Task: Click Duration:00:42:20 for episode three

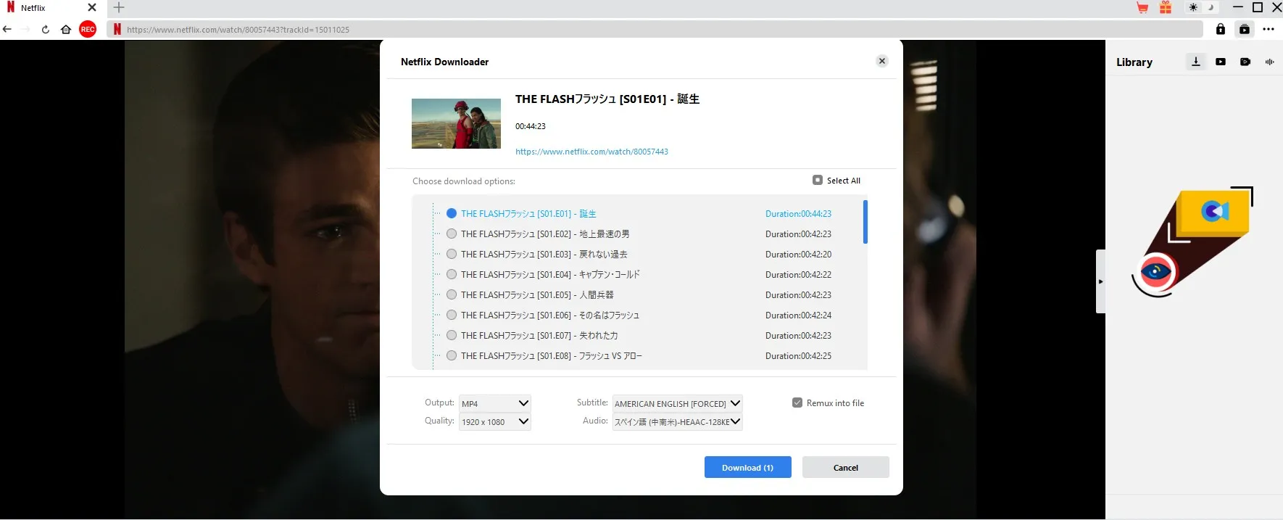Action: pyautogui.click(x=798, y=254)
